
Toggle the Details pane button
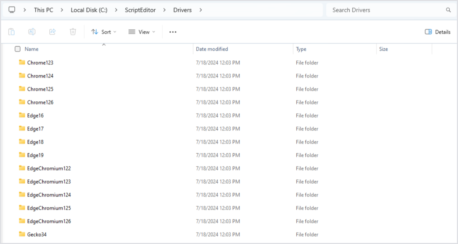[438, 32]
